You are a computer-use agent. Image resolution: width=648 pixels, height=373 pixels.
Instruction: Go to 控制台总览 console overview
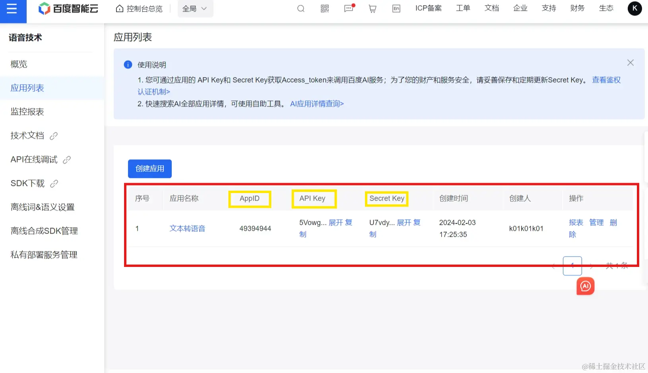[139, 9]
